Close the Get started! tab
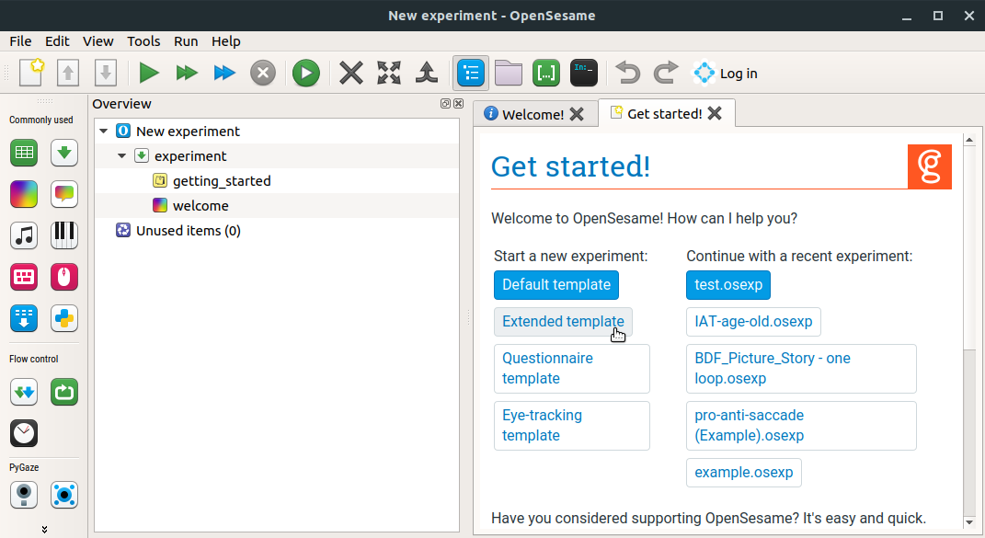 pyautogui.click(x=715, y=113)
